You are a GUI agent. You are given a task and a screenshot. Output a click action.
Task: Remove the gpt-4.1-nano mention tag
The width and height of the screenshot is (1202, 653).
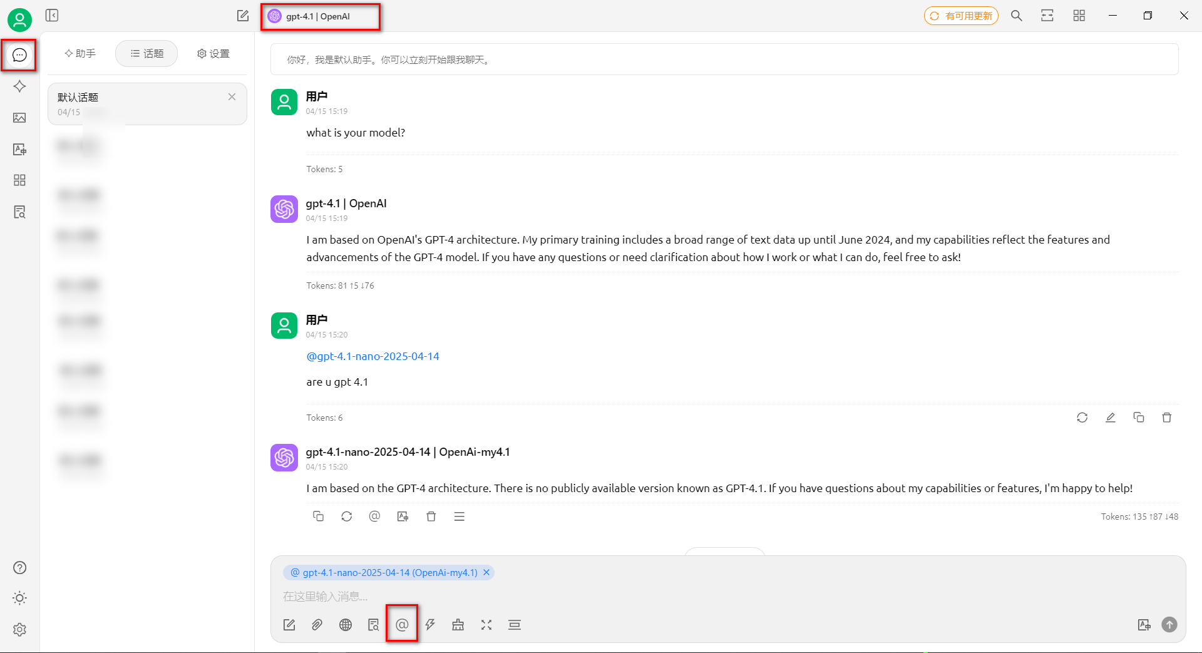pyautogui.click(x=486, y=572)
